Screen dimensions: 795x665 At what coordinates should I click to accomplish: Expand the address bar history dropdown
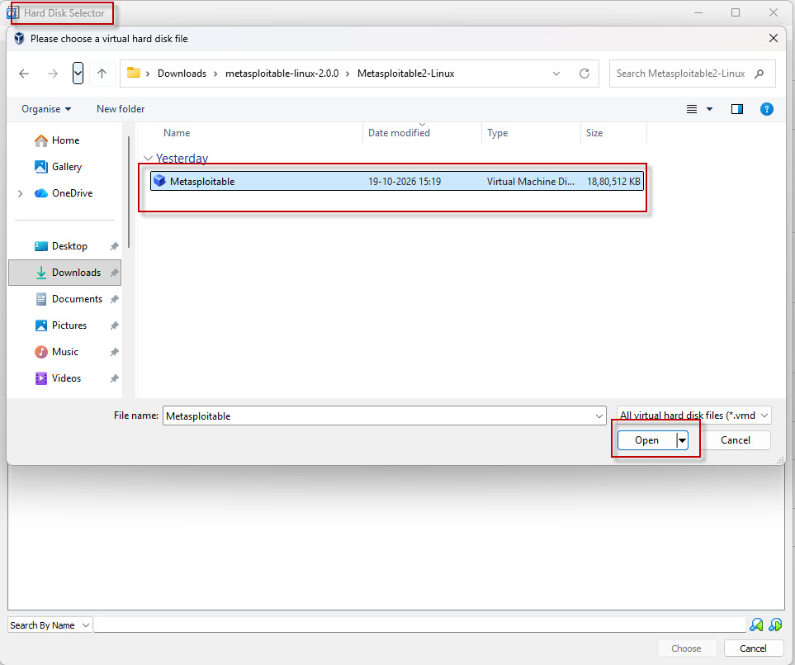click(x=556, y=74)
